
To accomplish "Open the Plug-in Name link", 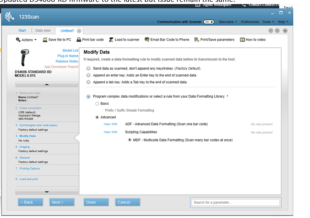I will 68,56.
